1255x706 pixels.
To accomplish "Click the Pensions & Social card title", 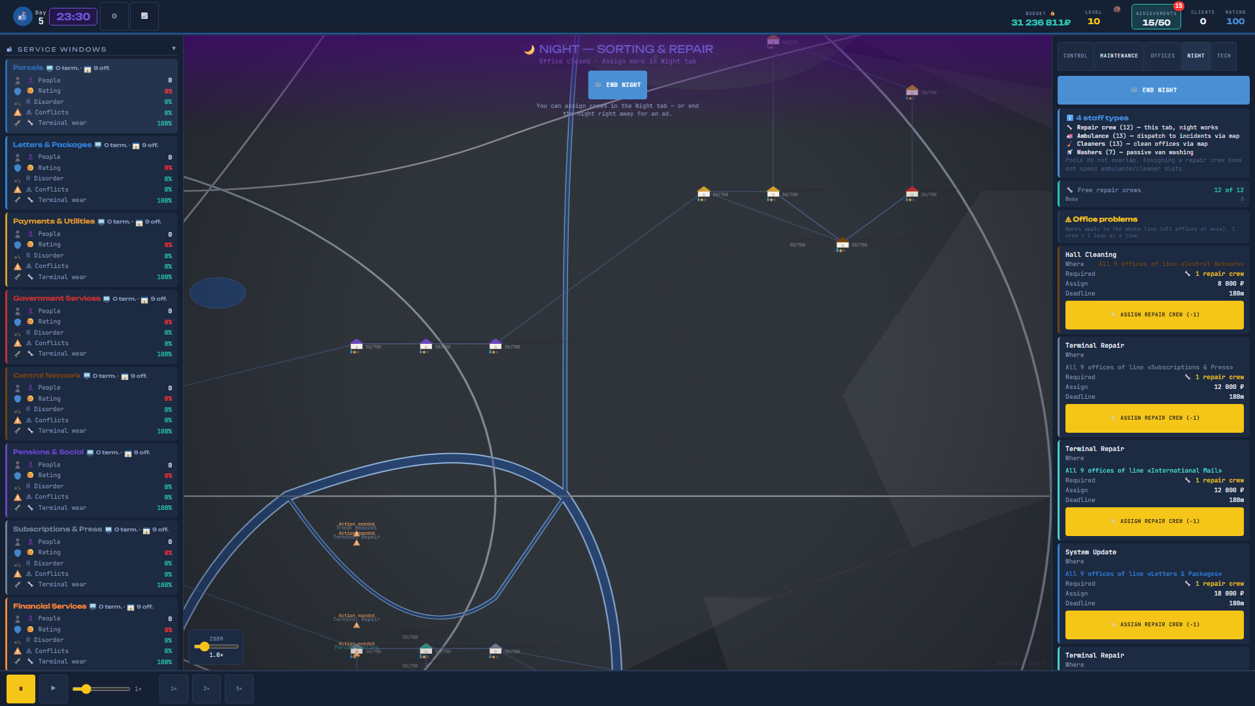I will pyautogui.click(x=48, y=452).
